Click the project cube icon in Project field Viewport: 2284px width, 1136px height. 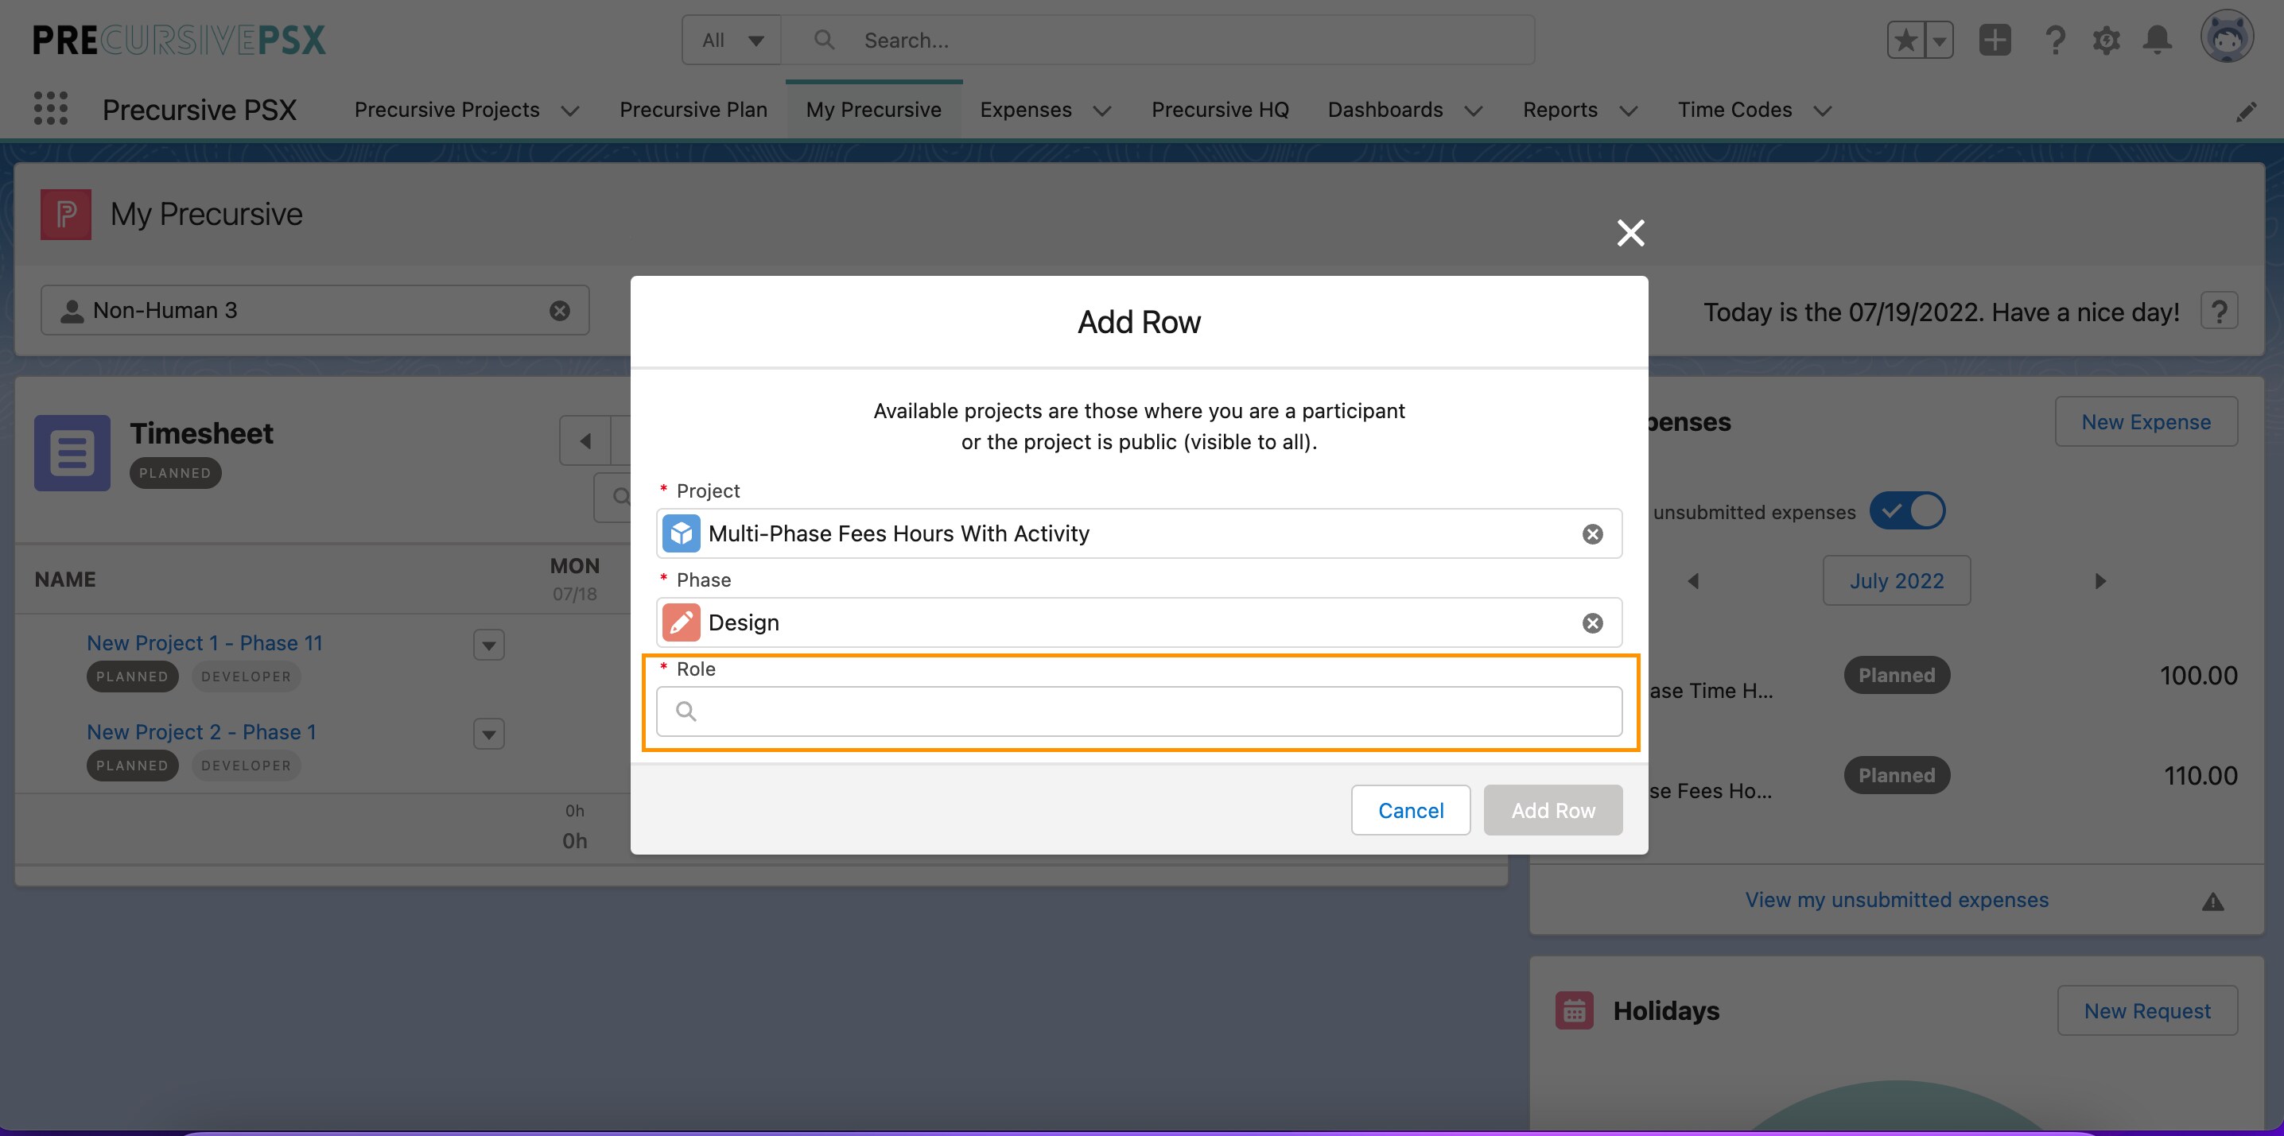coord(682,533)
